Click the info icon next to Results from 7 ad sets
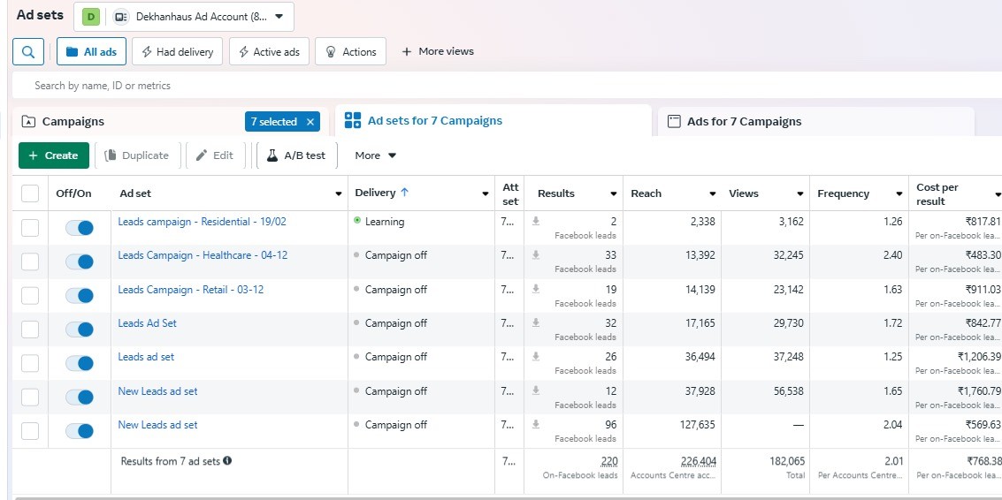 coord(227,459)
